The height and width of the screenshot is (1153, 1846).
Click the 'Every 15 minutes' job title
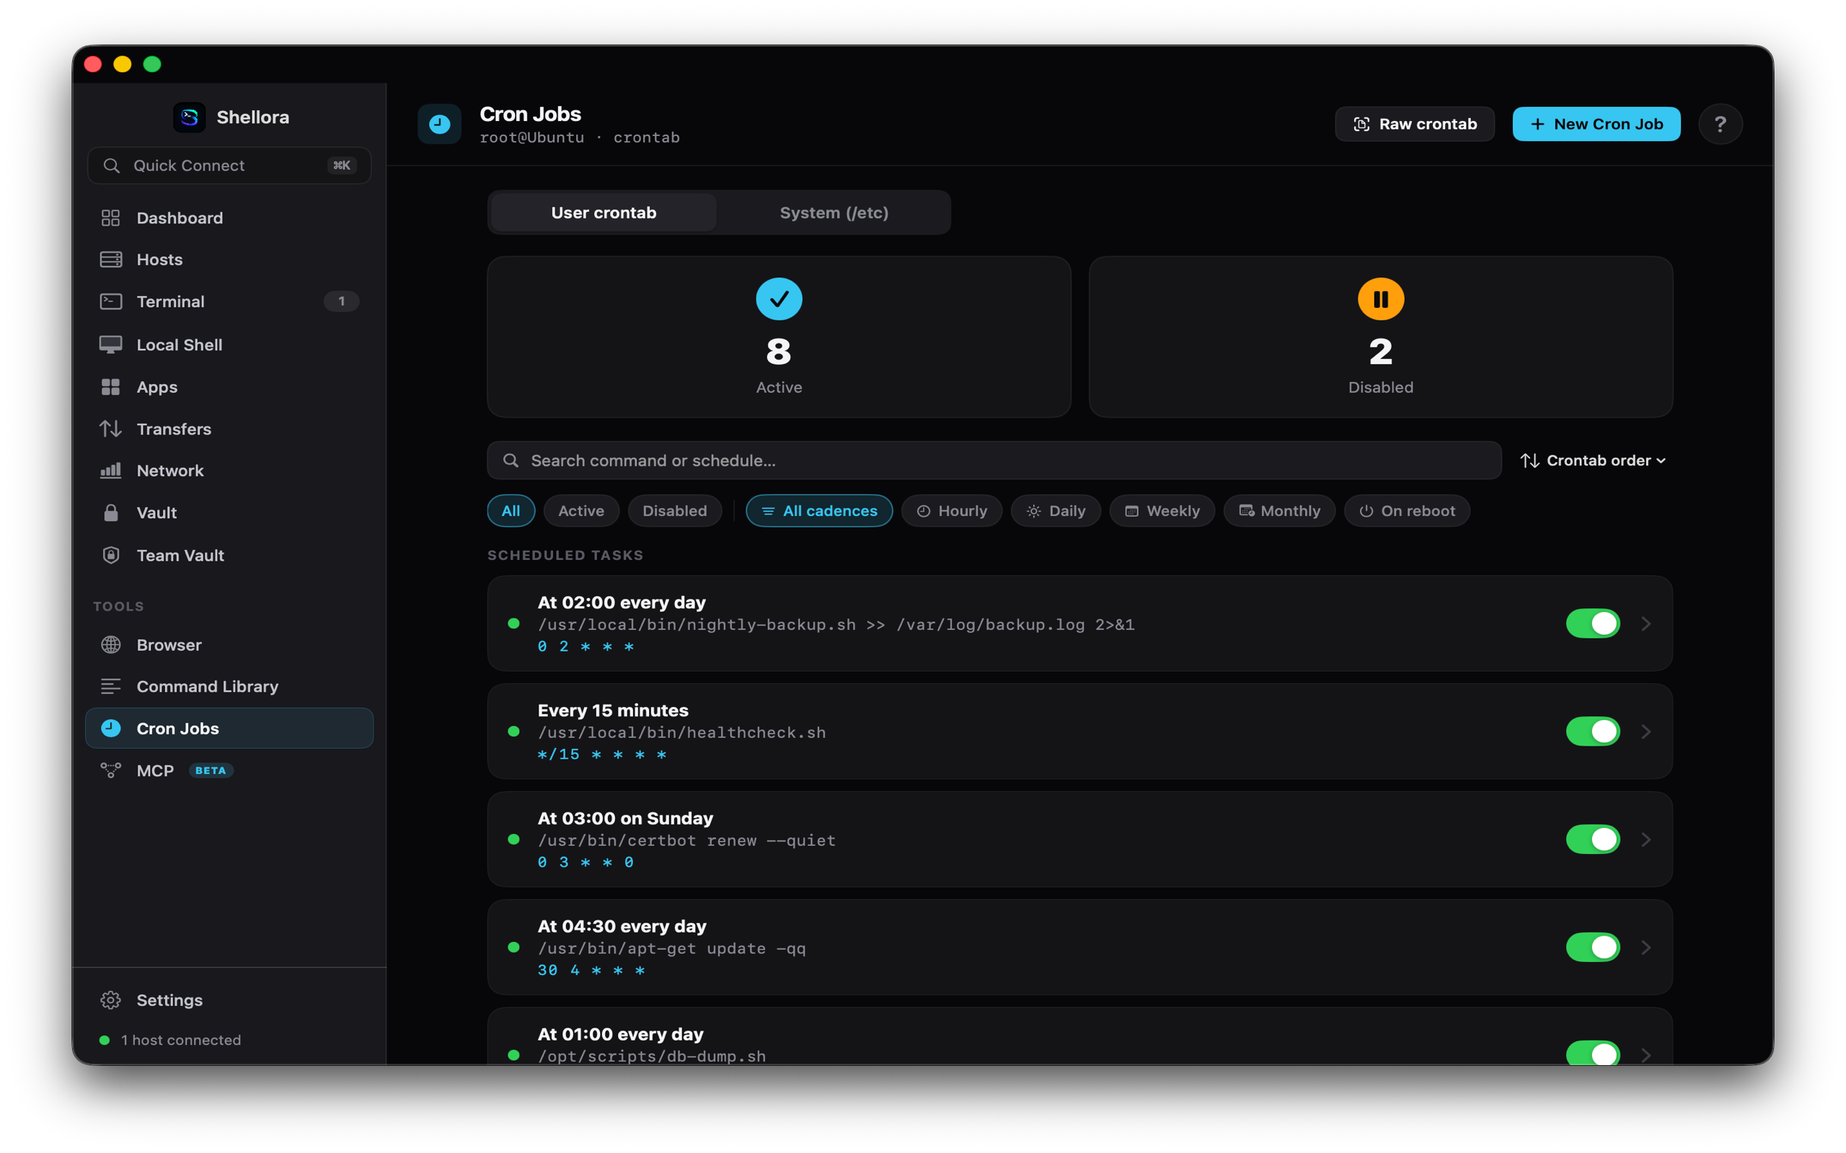point(614,711)
